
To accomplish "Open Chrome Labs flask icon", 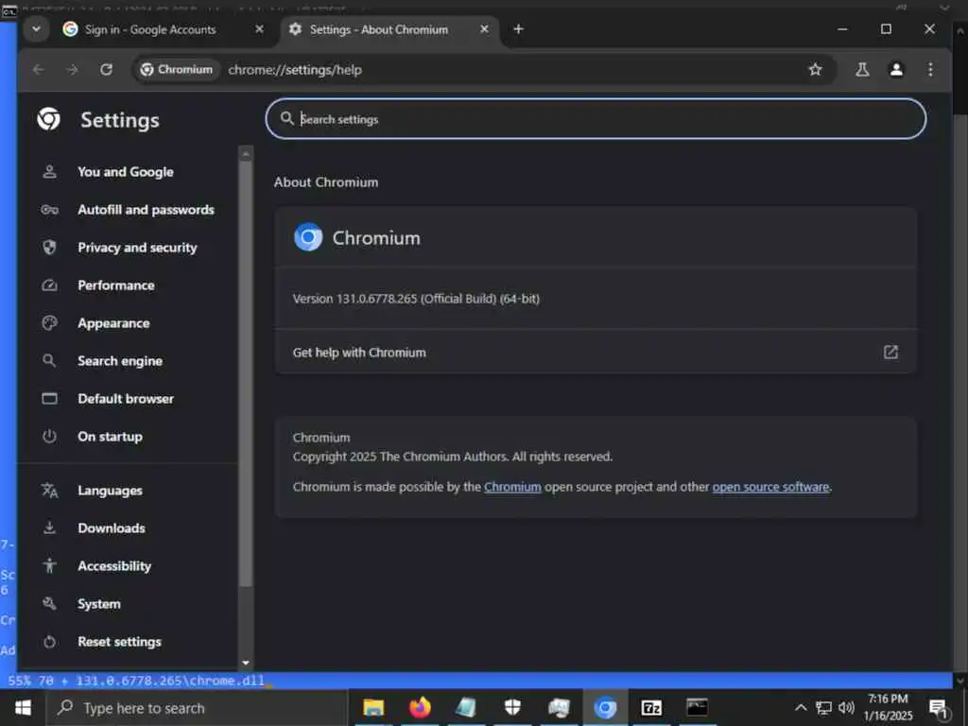I will click(862, 69).
